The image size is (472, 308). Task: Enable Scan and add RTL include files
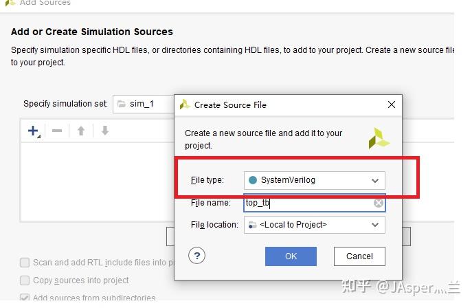coord(25,262)
